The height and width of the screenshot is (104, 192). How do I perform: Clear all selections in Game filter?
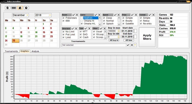[99, 15]
